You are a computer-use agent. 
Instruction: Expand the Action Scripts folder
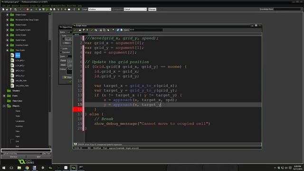7,35
